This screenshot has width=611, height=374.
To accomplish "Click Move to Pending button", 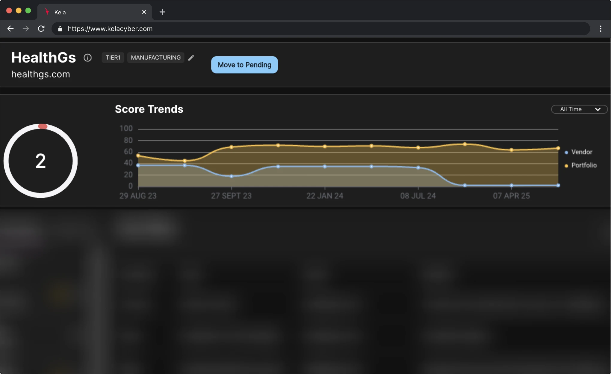I will pos(244,65).
